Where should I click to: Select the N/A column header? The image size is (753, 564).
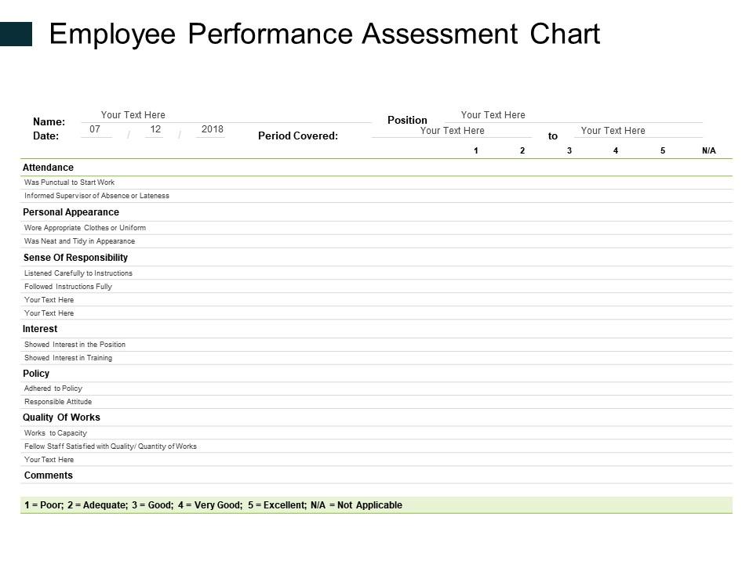[x=709, y=150]
